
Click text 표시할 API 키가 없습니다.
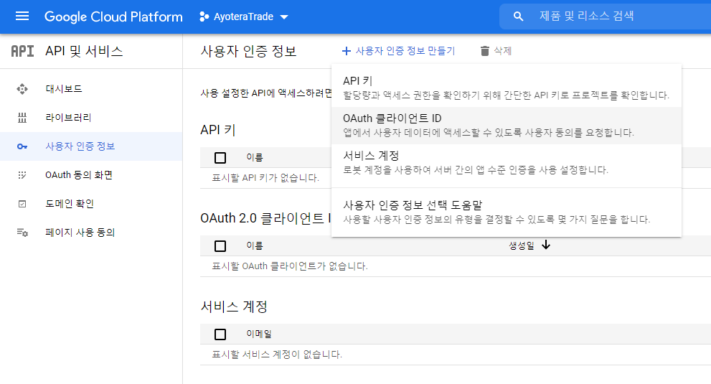[x=265, y=178]
